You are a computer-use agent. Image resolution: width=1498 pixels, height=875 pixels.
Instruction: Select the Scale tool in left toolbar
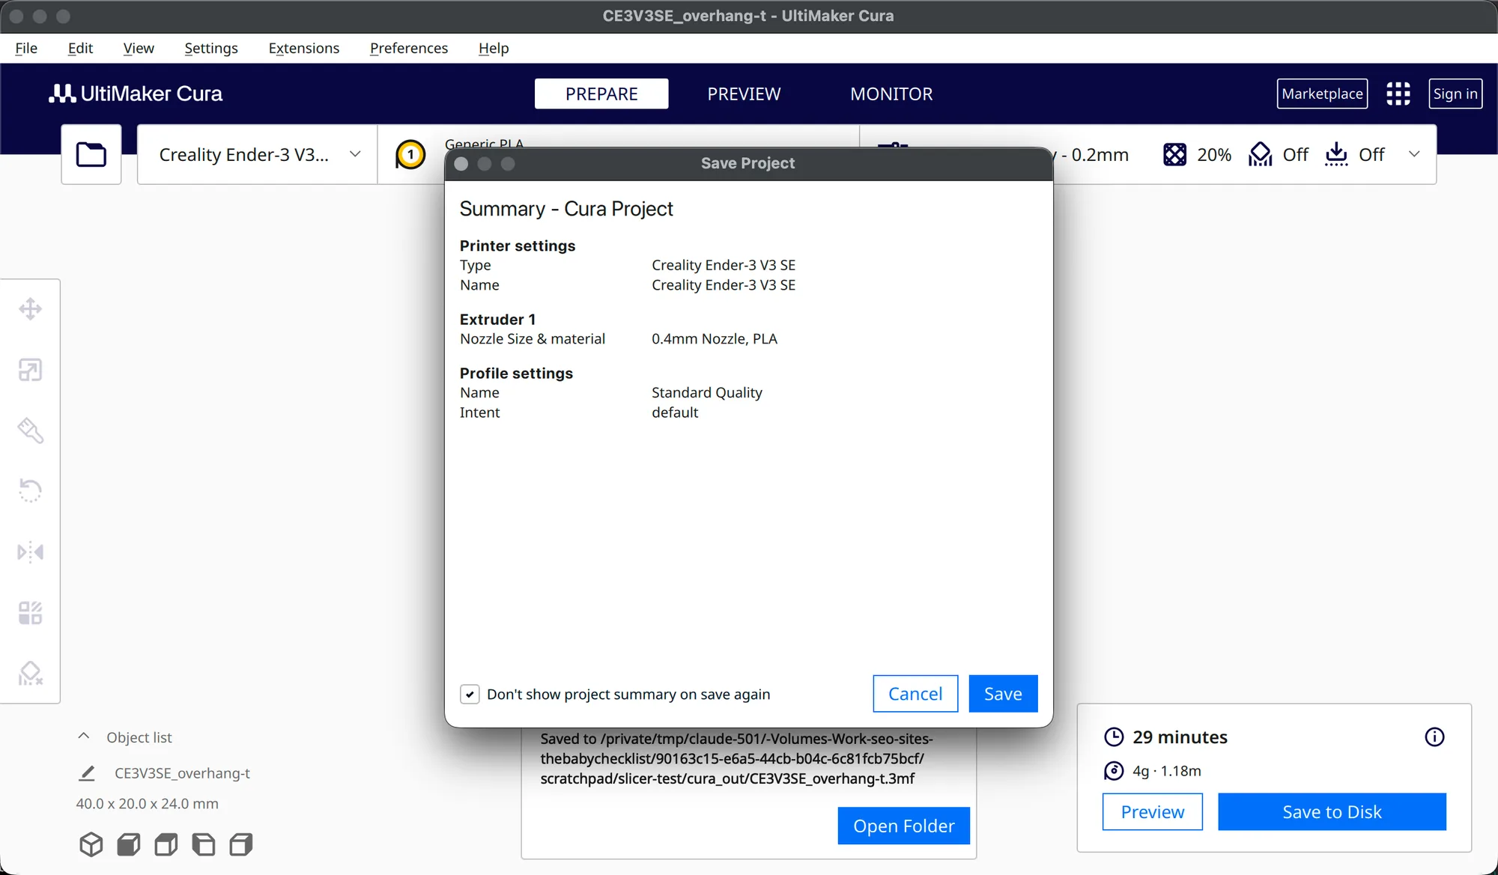point(30,370)
